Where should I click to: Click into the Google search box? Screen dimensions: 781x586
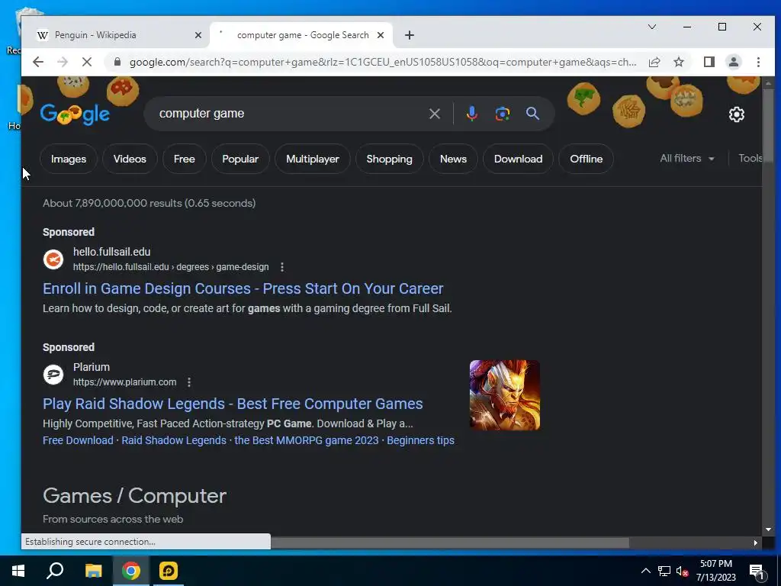289,114
